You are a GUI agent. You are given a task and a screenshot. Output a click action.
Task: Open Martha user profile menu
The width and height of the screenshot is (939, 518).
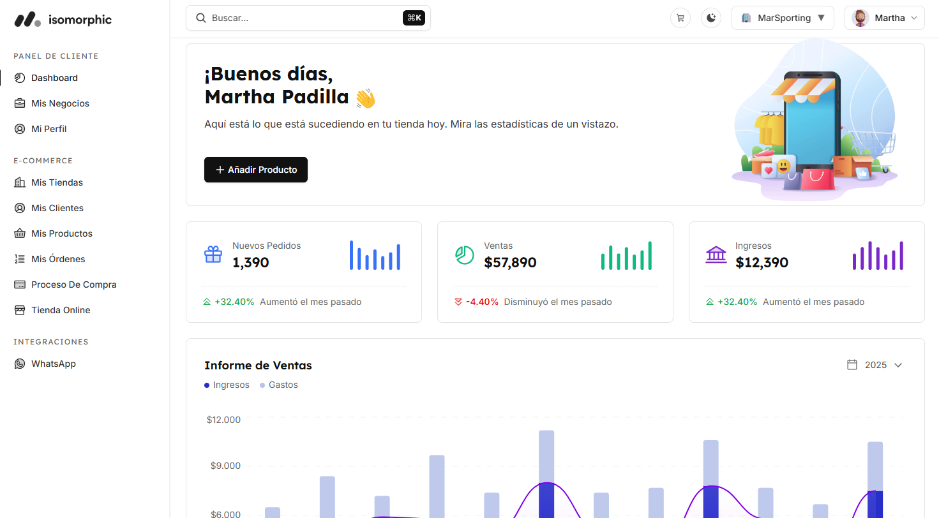(885, 18)
